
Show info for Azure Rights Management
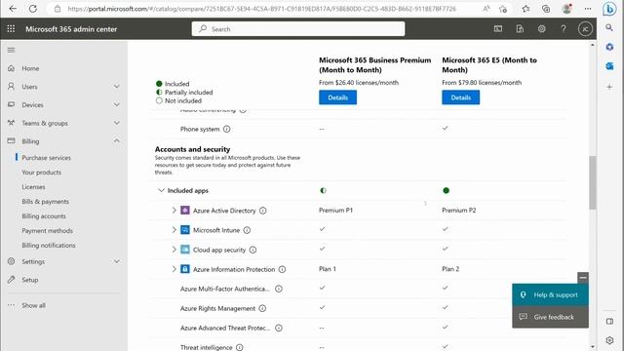[x=262, y=308]
